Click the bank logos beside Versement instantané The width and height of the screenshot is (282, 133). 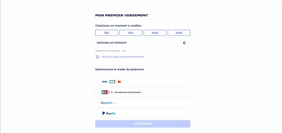[105, 92]
